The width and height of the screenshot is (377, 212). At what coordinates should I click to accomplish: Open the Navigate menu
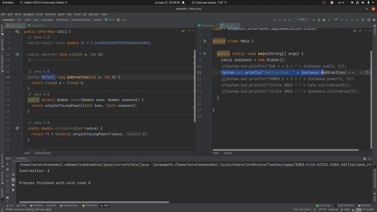[x=29, y=14]
